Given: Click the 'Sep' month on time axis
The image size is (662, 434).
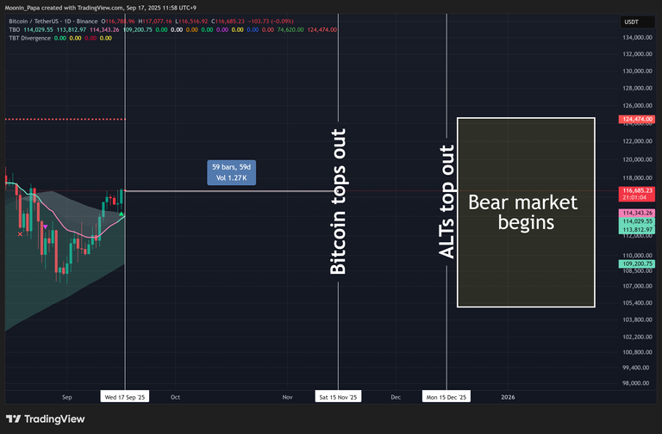Looking at the screenshot, I should (66, 397).
